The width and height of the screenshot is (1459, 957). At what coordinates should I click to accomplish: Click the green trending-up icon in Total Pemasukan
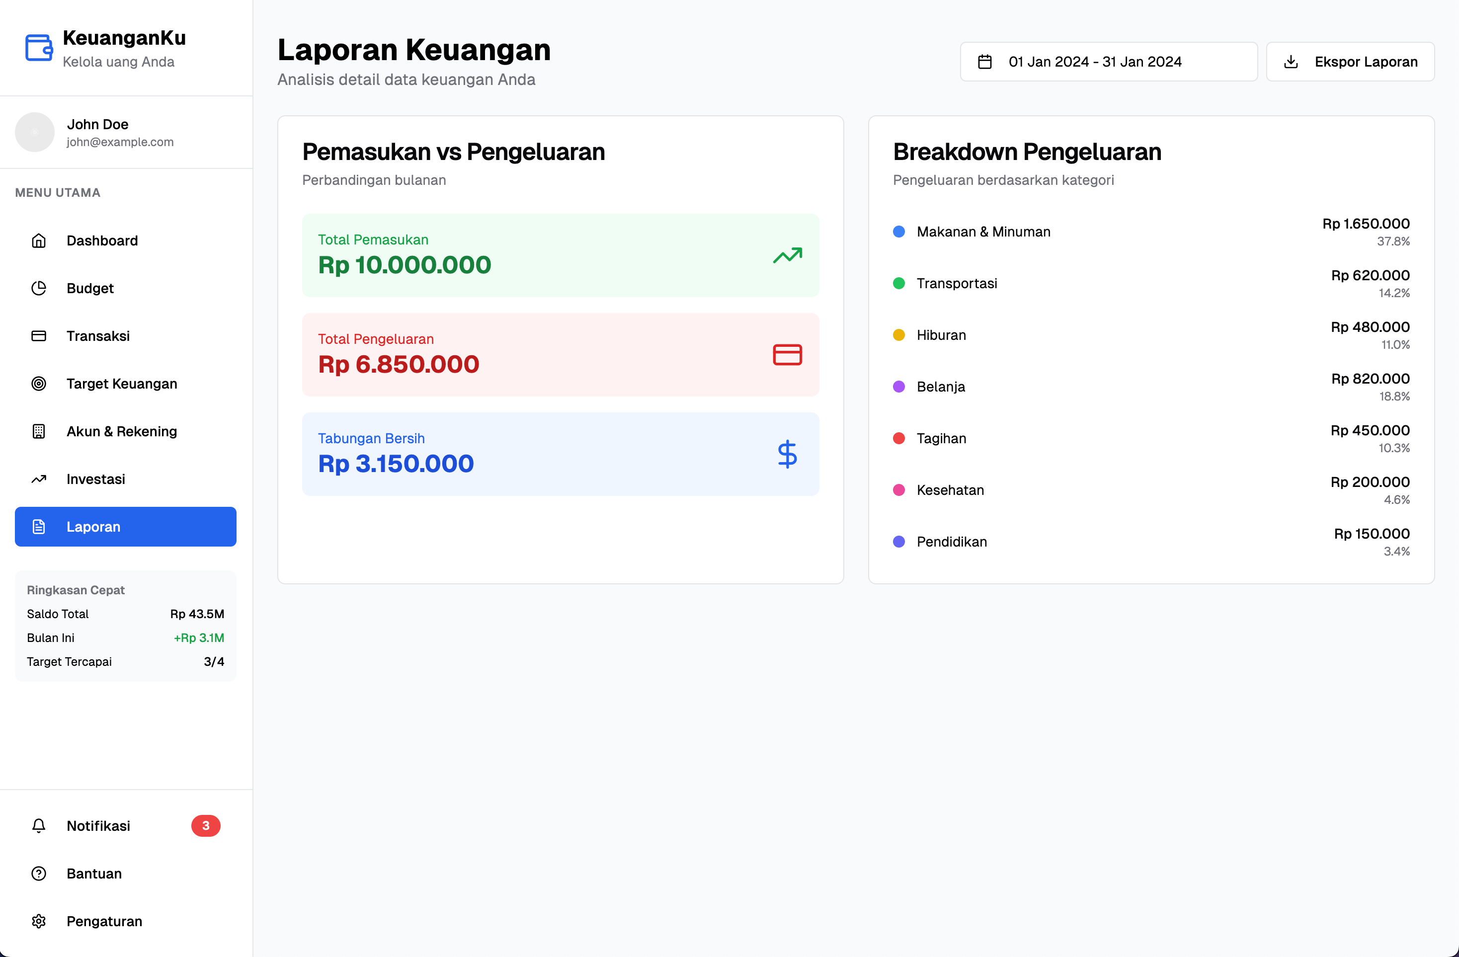[787, 256]
